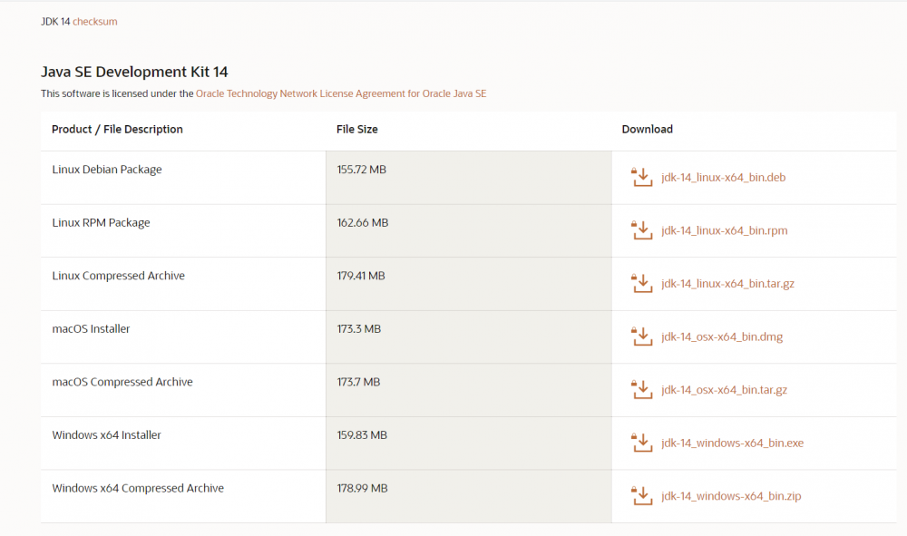Open the JDK 14 checksum link
The height and width of the screenshot is (536, 907).
95,22
